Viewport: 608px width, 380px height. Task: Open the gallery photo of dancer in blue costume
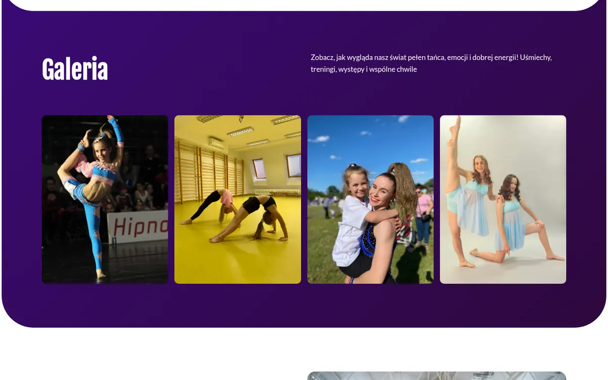tap(105, 199)
